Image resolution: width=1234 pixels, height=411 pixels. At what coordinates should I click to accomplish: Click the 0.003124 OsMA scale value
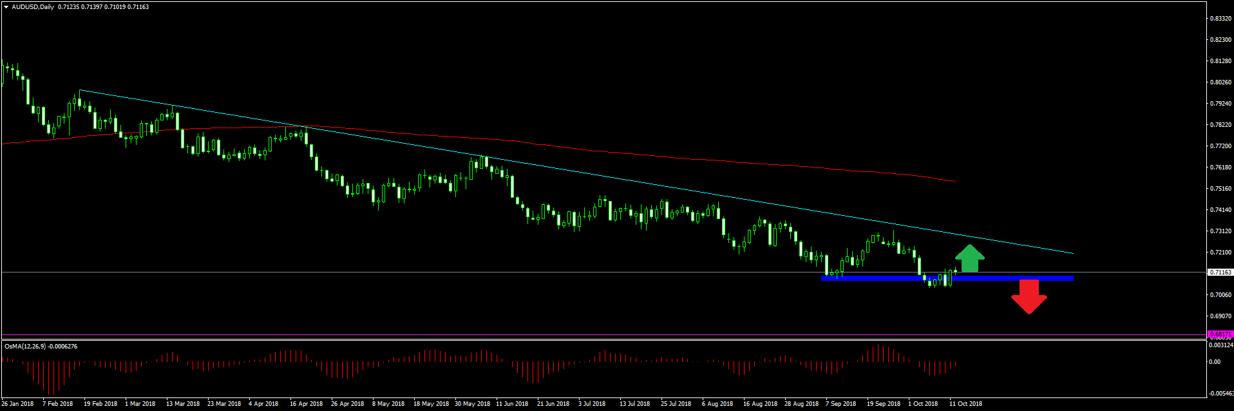click(x=1221, y=345)
